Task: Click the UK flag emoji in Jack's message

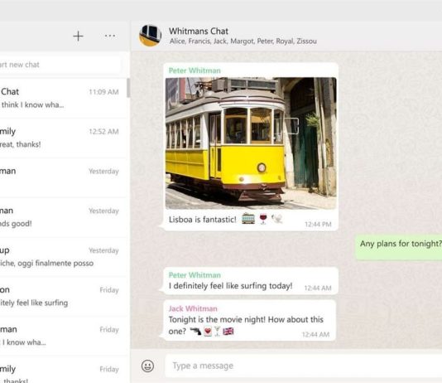Action: tap(228, 331)
